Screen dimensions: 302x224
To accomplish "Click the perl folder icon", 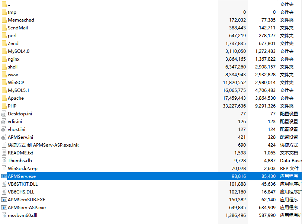I will click(4, 35).
